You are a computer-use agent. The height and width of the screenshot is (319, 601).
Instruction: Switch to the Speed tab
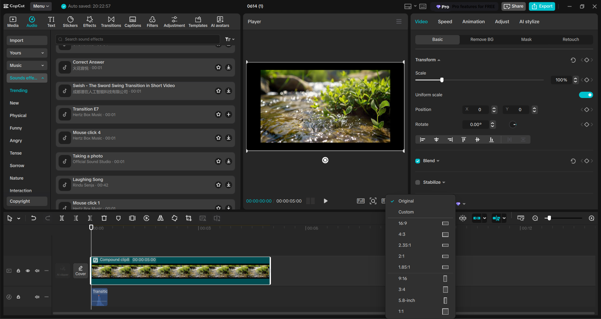pyautogui.click(x=445, y=22)
